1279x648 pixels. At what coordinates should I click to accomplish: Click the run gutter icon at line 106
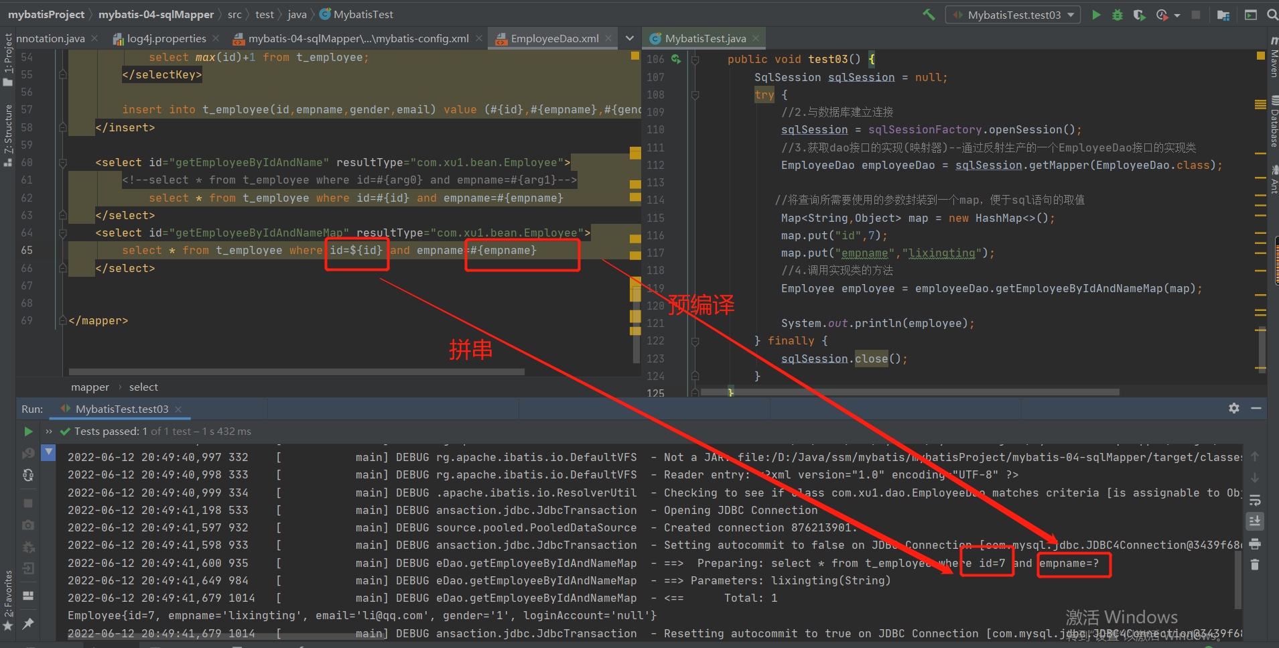[x=676, y=59]
